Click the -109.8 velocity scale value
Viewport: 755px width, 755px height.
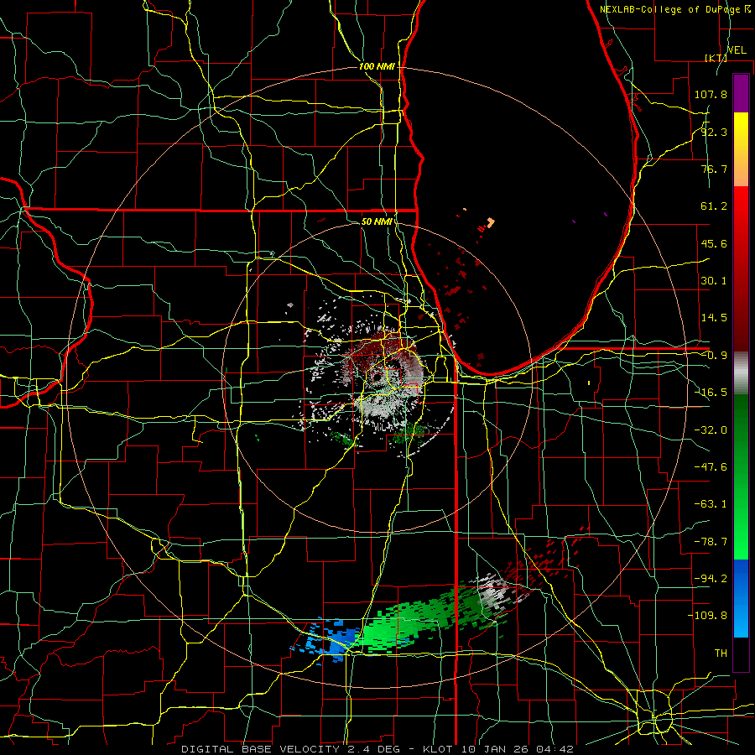point(707,616)
